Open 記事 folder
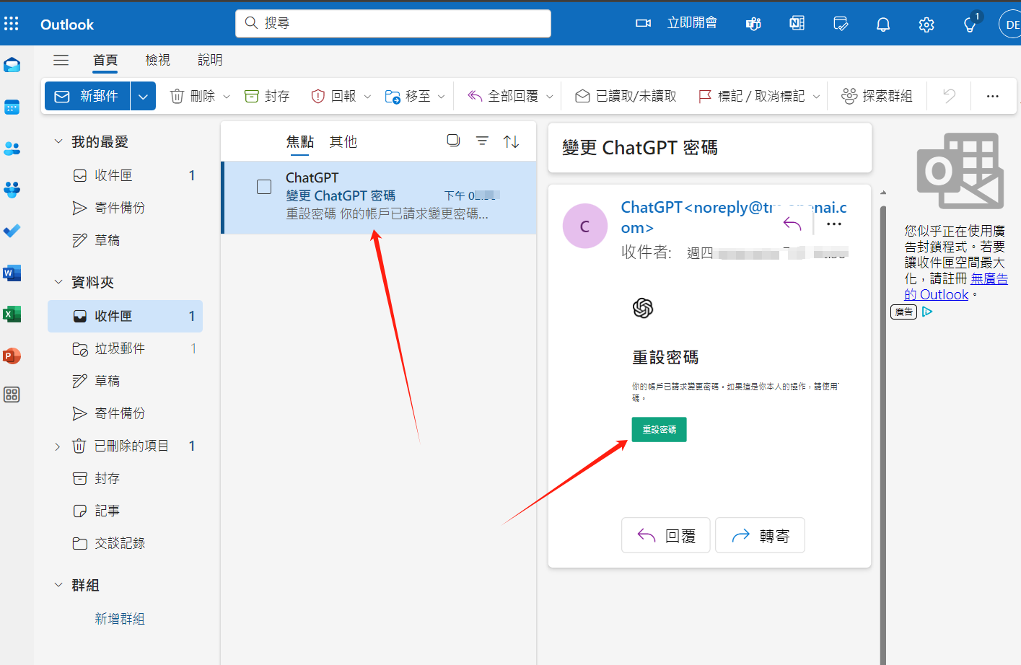The width and height of the screenshot is (1021, 665). [126, 511]
